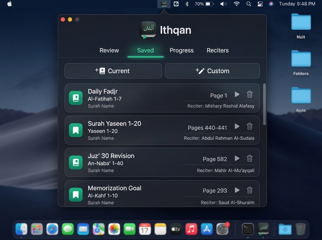
Task: Play the Surah Yaseen 1-20 item
Action: point(237,126)
